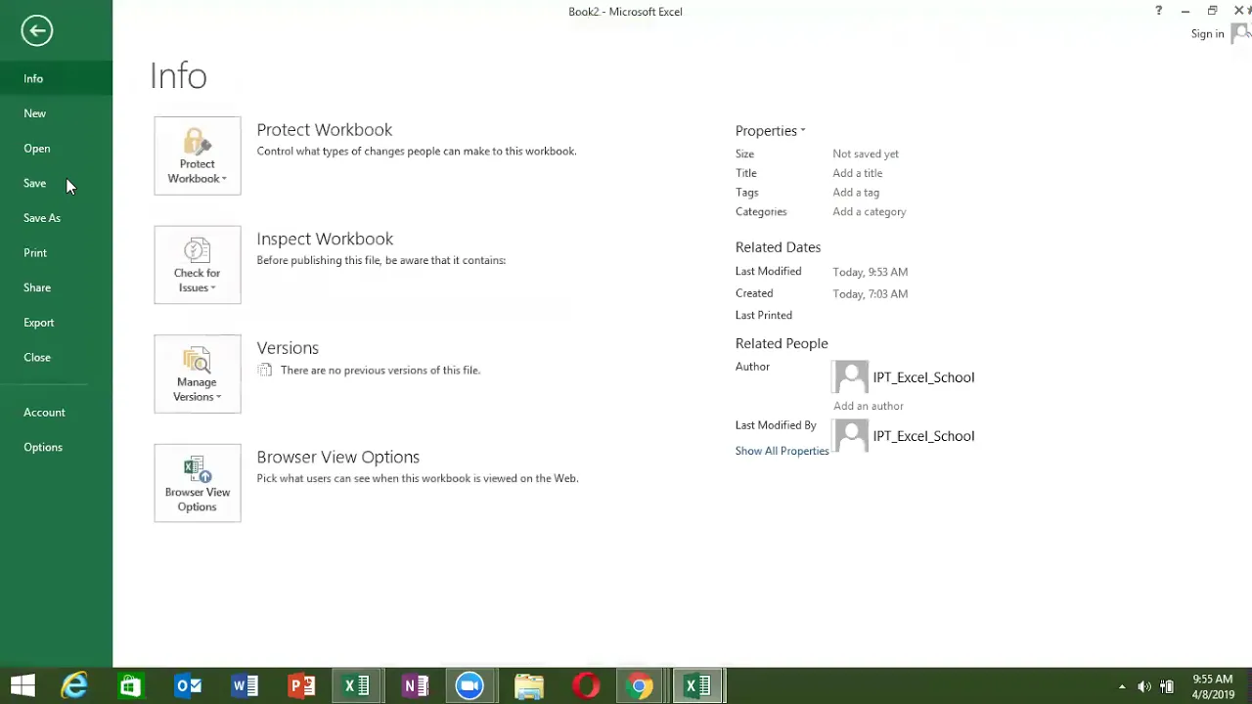Open the Store icon on the taskbar
Screen dimensions: 1252x704
[130, 686]
